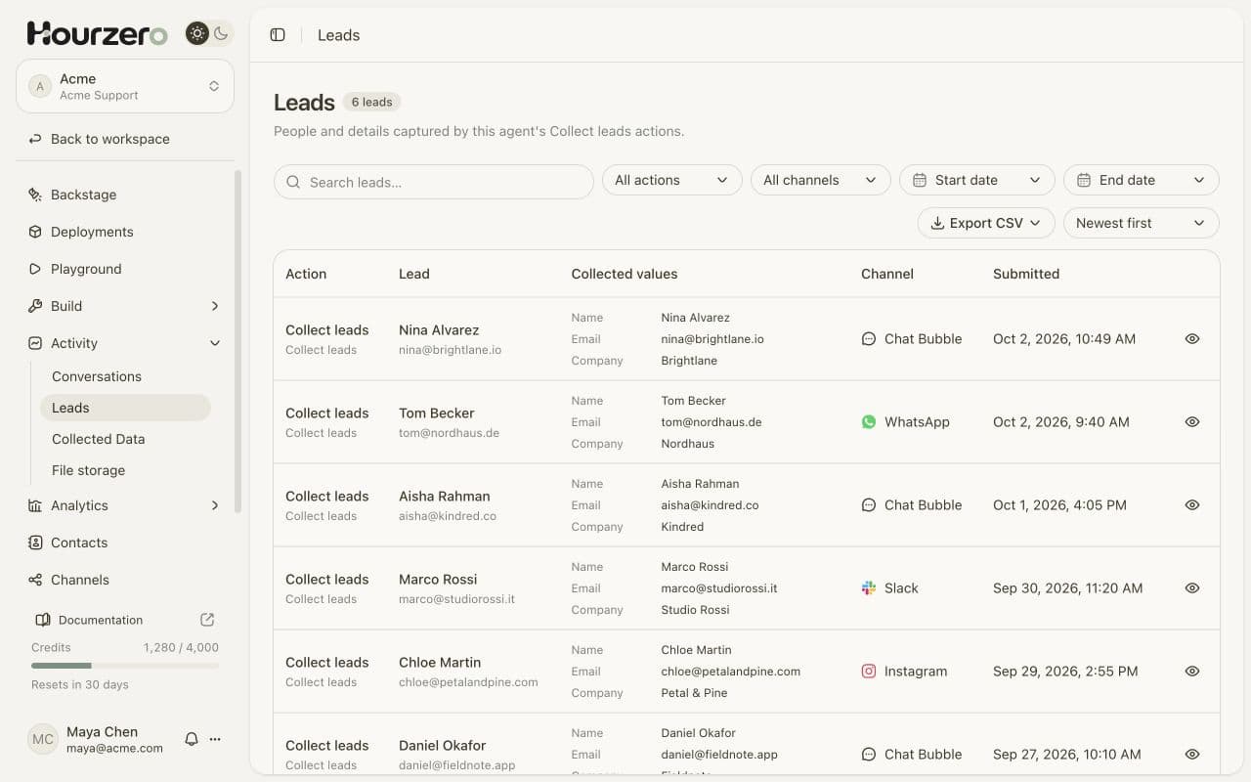1251x782 pixels.
Task: Open the End date picker
Action: pos(1142,180)
